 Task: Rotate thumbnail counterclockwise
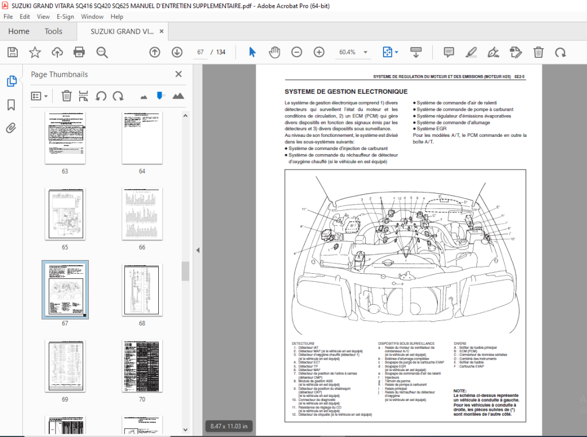pyautogui.click(x=101, y=96)
